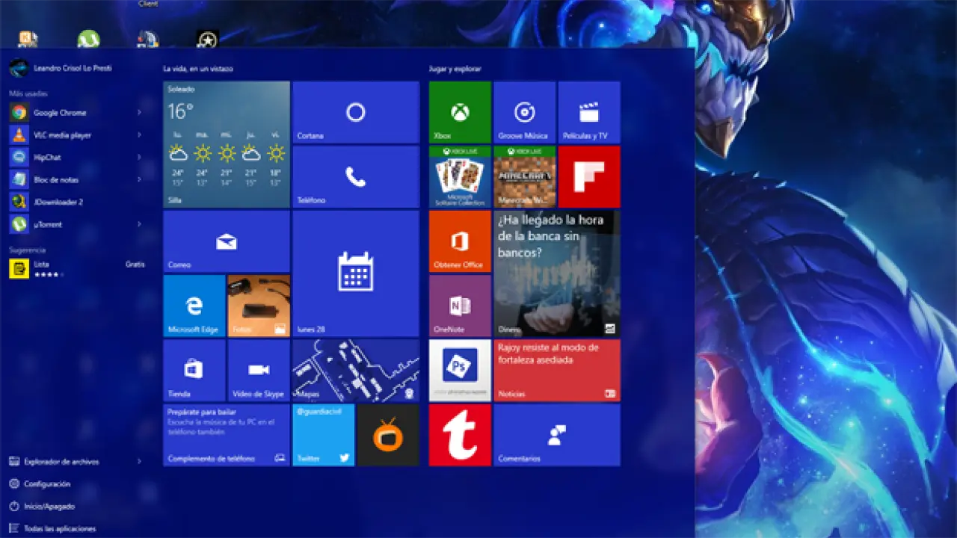Expand Google Chrome jump list arrow
957x538 pixels.
coord(139,113)
